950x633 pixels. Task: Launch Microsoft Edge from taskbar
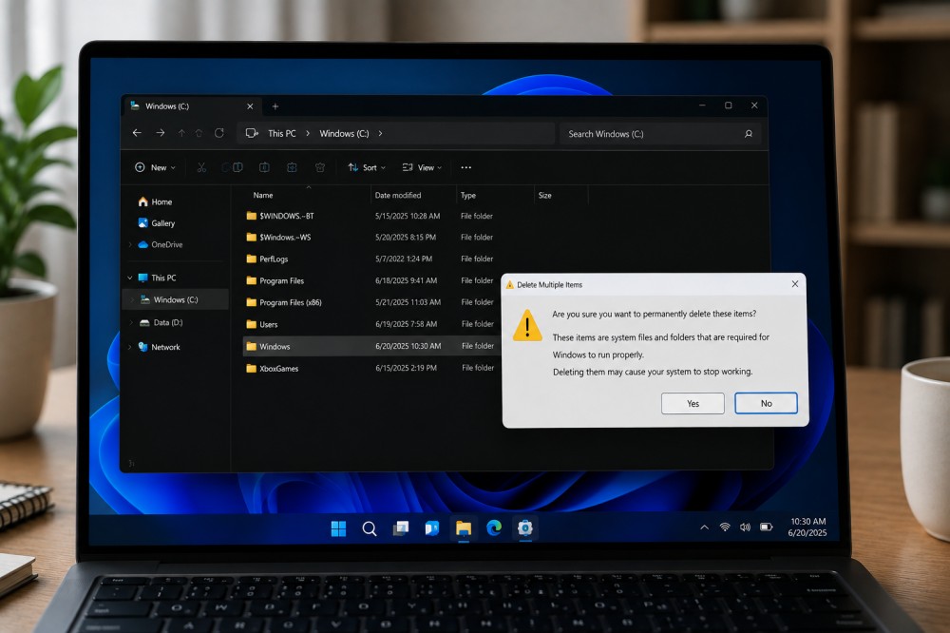(x=494, y=528)
